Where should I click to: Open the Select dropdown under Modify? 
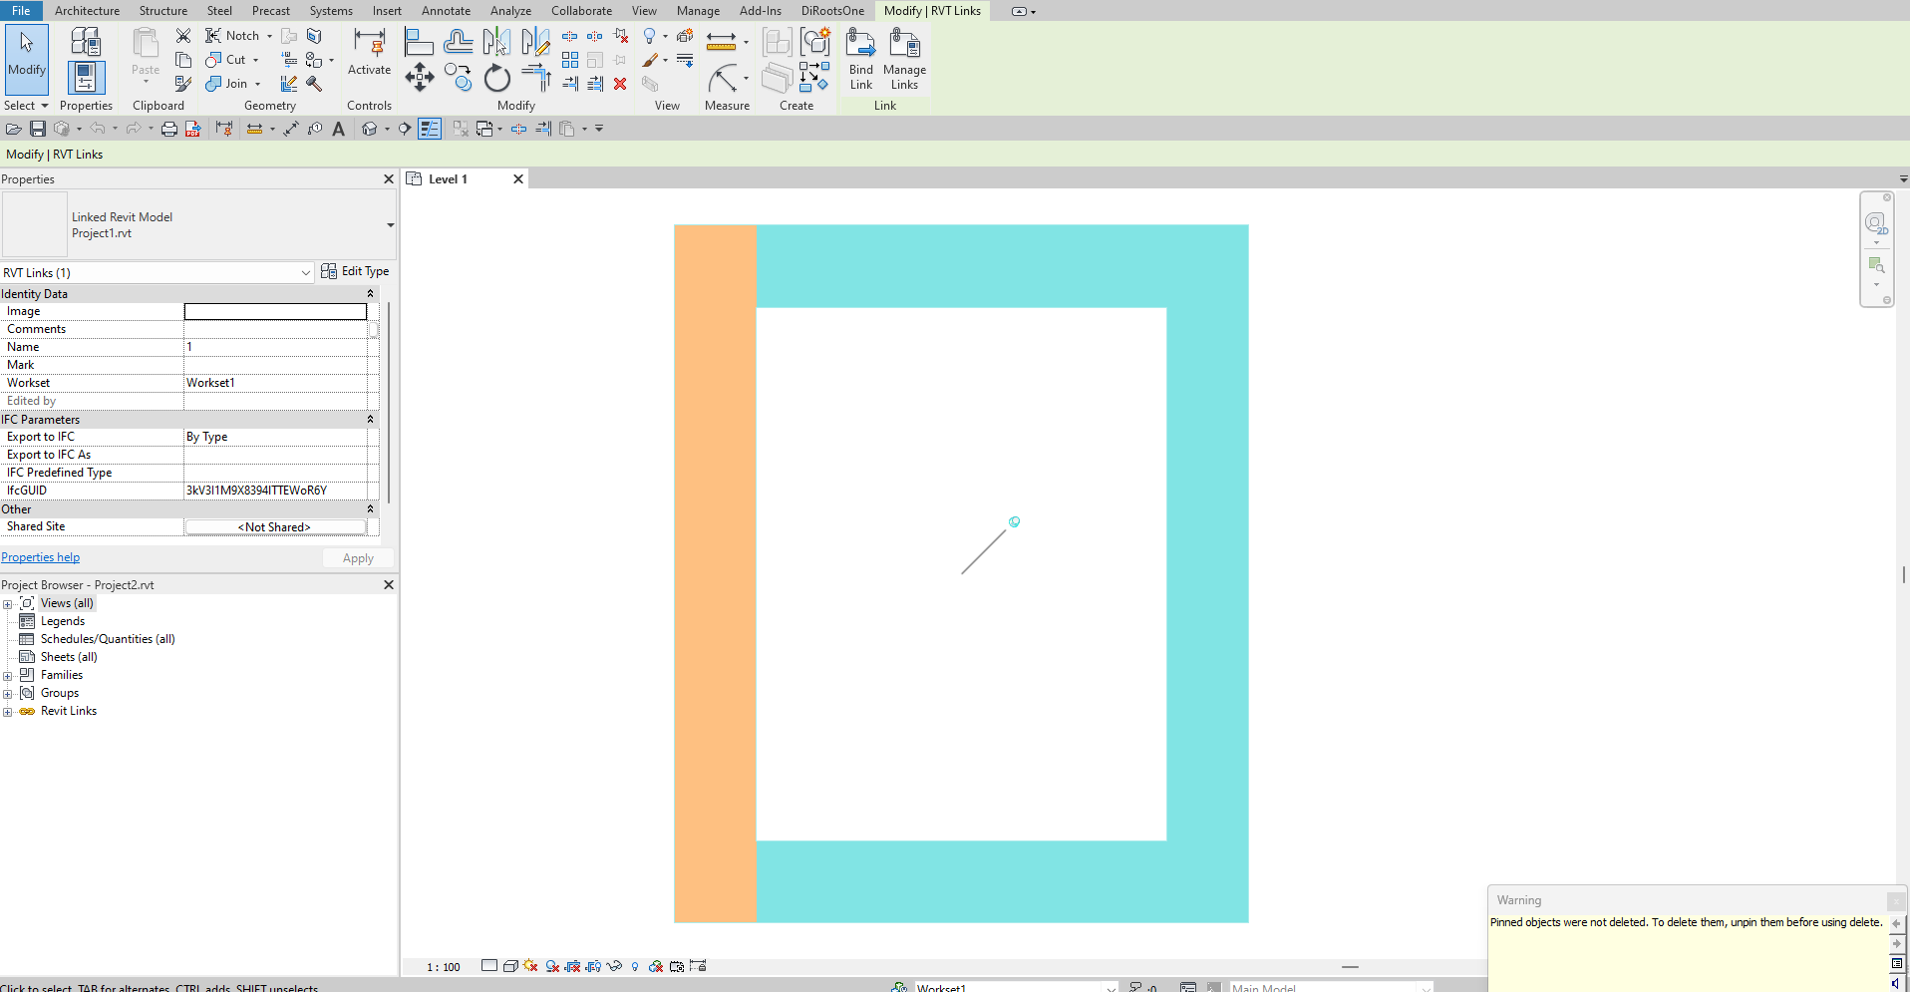pos(26,106)
